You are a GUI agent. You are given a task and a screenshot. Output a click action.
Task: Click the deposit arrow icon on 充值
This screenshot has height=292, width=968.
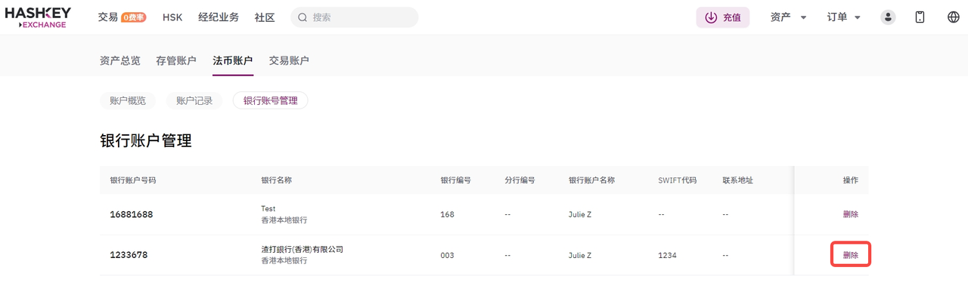(x=711, y=17)
